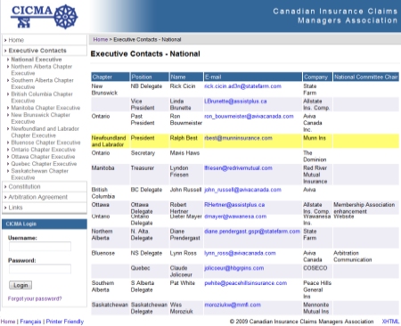Viewport: 401px width, 326px height.
Task: Email rbest@munninsurance.com
Action: tap(238, 138)
